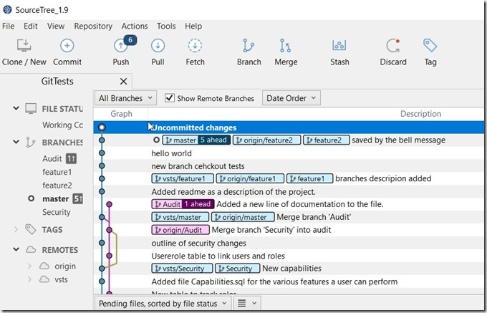Open the Help menu

tap(193, 26)
